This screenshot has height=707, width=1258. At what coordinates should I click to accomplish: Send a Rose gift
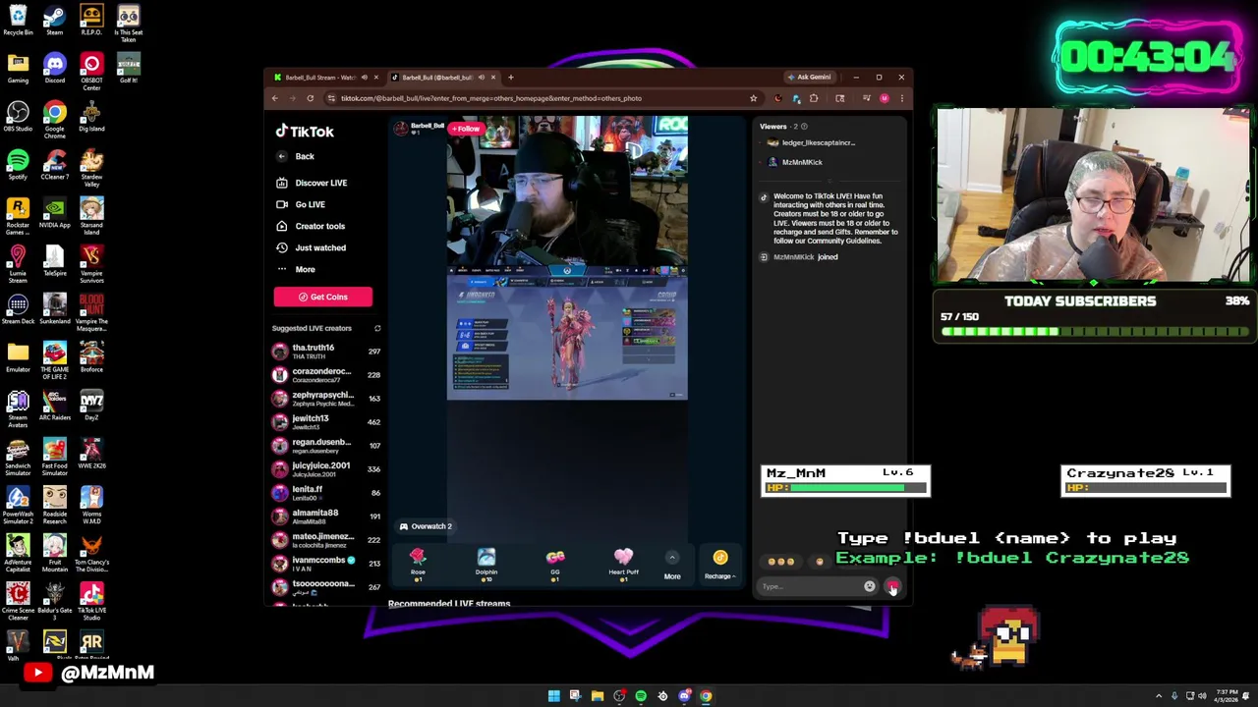(418, 565)
